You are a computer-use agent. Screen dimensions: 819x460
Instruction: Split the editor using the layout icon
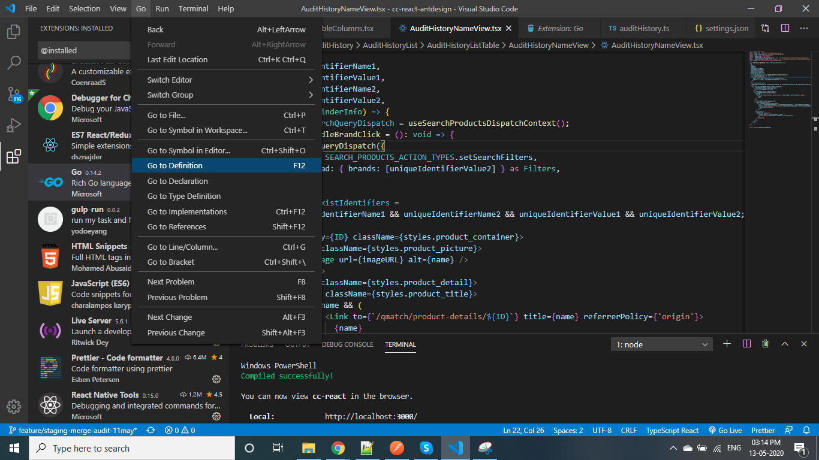(x=786, y=28)
